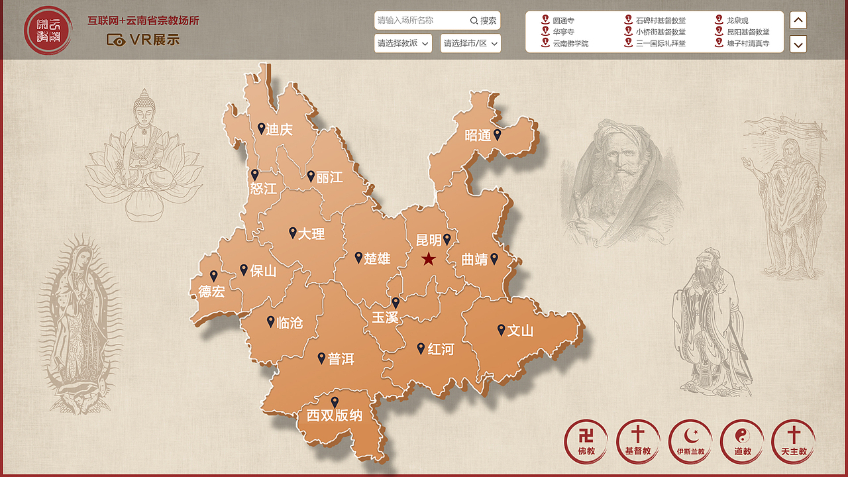Click the map pin at 楚雄

pyautogui.click(x=358, y=257)
